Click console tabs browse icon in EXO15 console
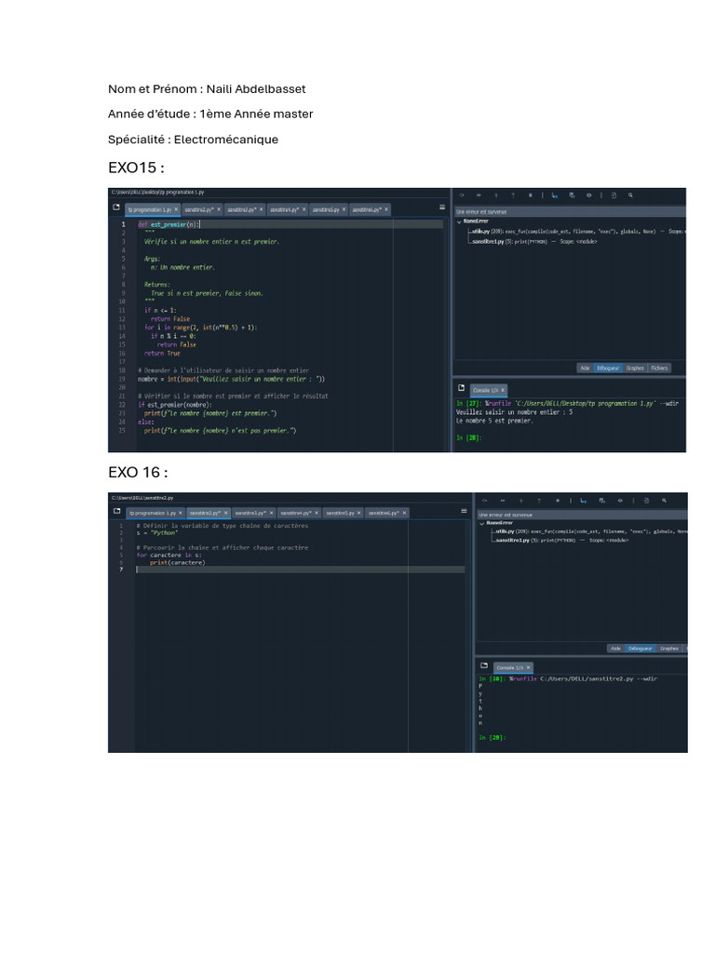Image resolution: width=715 pixels, height=953 pixels. coord(462,388)
